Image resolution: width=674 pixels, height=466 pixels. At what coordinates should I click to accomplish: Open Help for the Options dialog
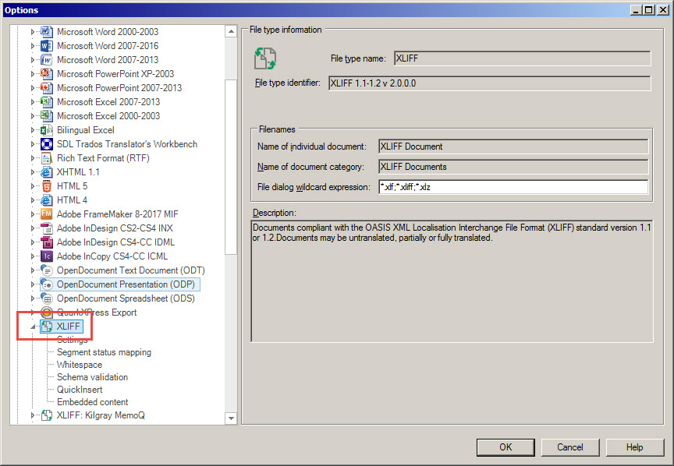[x=634, y=447]
